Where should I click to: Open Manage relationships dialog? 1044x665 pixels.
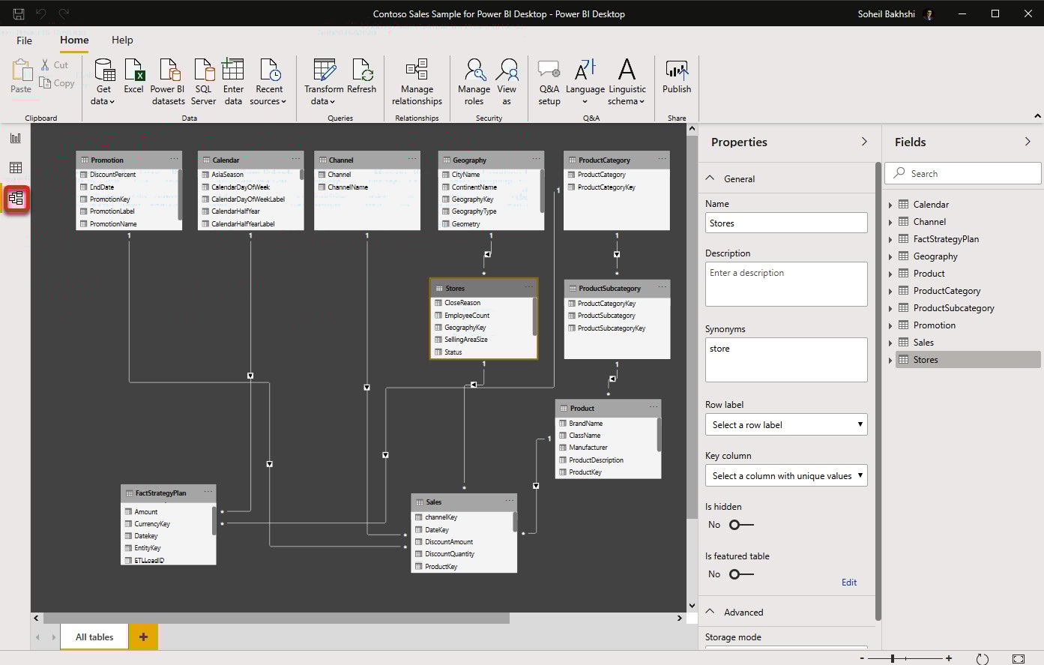coord(417,82)
